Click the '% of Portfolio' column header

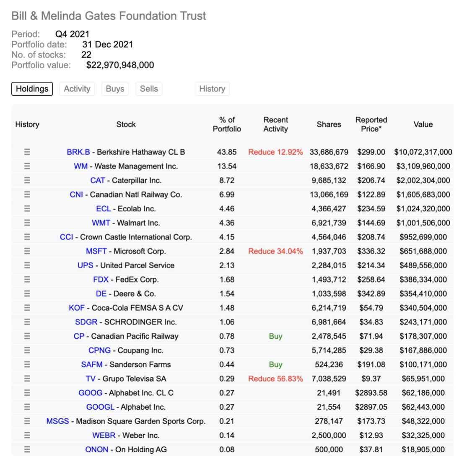[227, 124]
